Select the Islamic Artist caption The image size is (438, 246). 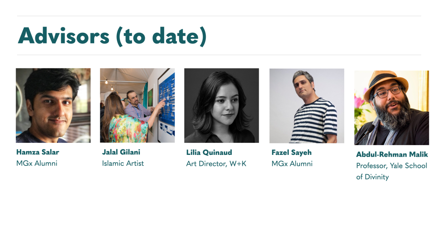pos(123,163)
